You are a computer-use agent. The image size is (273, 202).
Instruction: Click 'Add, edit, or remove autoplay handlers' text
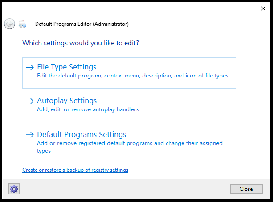click(88, 109)
